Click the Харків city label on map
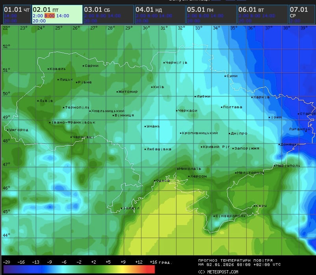Viewport: 316px width, 275px height. [x=262, y=97]
